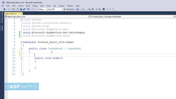Viewport: 176px width, 99px height.
Task: Click the Navigate Backward toolbar icon
Action: [4, 9]
